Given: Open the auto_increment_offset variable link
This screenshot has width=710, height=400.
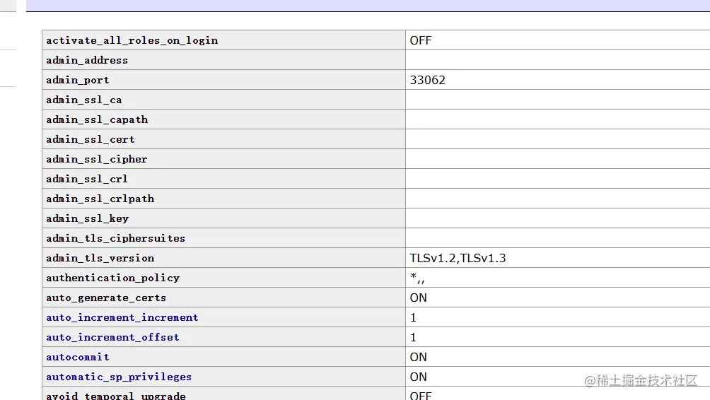Looking at the screenshot, I should click(x=112, y=338).
